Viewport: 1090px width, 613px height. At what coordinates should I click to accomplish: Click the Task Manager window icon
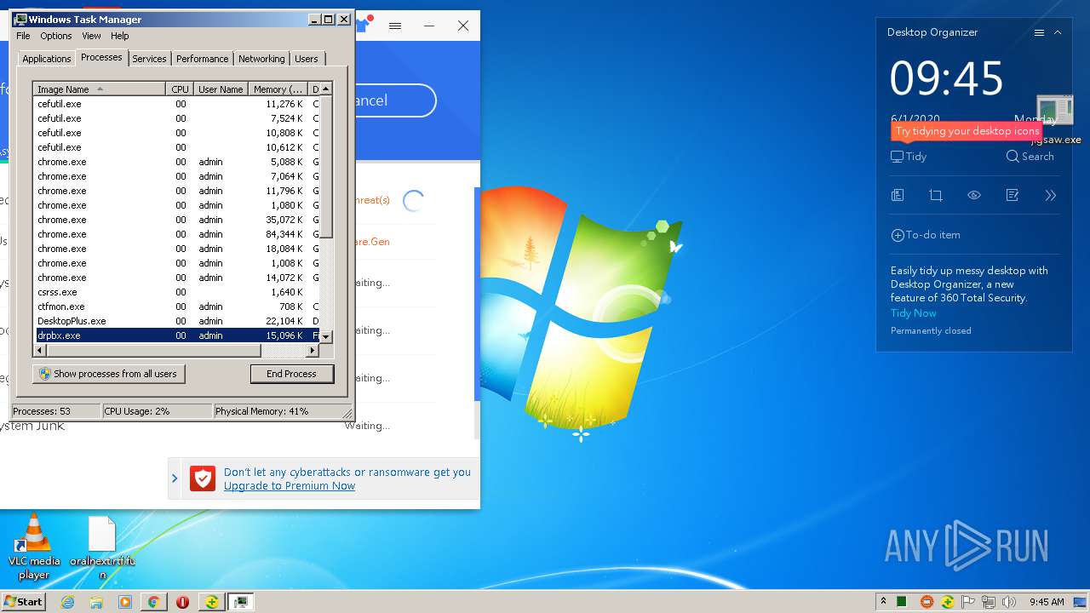[20, 19]
